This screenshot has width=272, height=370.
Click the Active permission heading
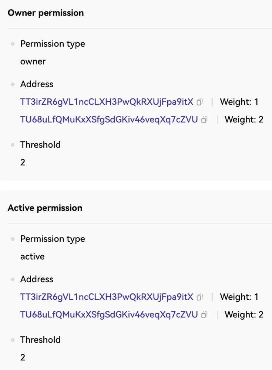tap(45, 208)
